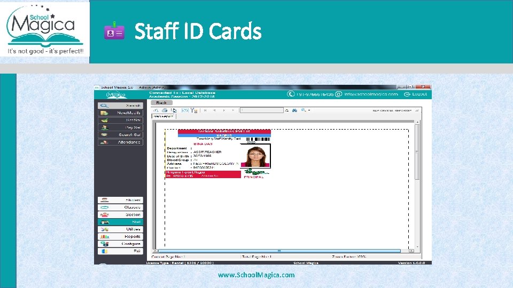Click the go-to-page icon beside the page field
The width and height of the screenshot is (513, 288).
(x=286, y=110)
